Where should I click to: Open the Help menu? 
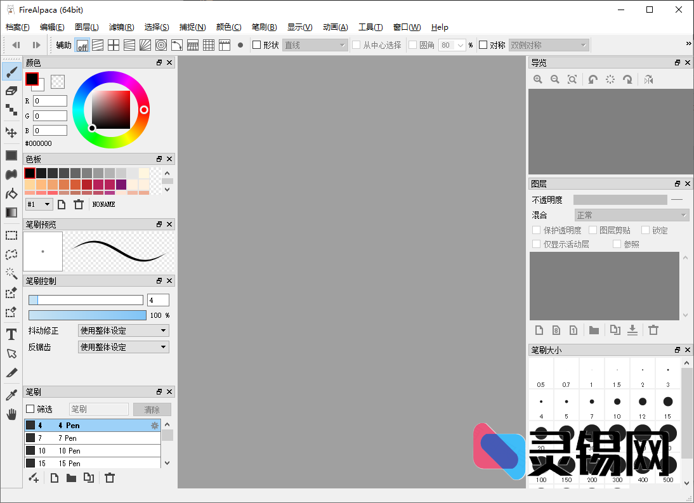(440, 27)
